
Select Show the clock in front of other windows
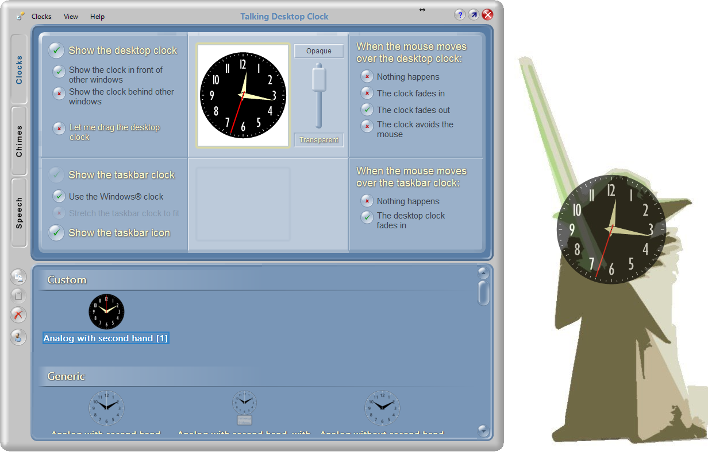click(59, 72)
